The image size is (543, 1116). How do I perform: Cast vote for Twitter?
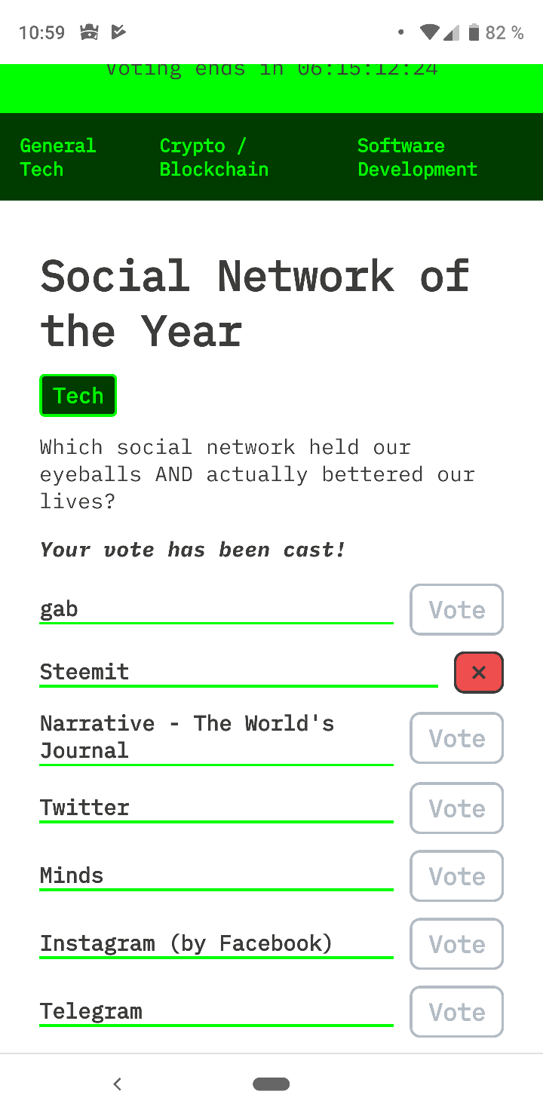pos(456,808)
